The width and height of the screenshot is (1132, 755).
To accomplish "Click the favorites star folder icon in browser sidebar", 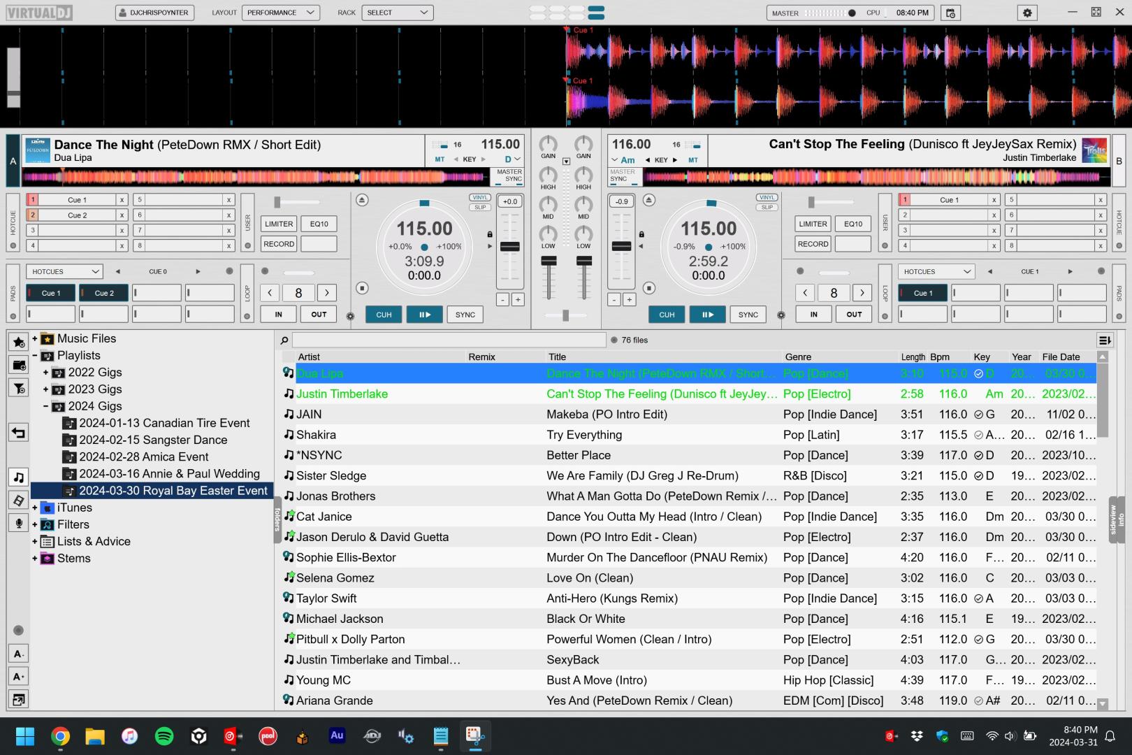I will (19, 342).
